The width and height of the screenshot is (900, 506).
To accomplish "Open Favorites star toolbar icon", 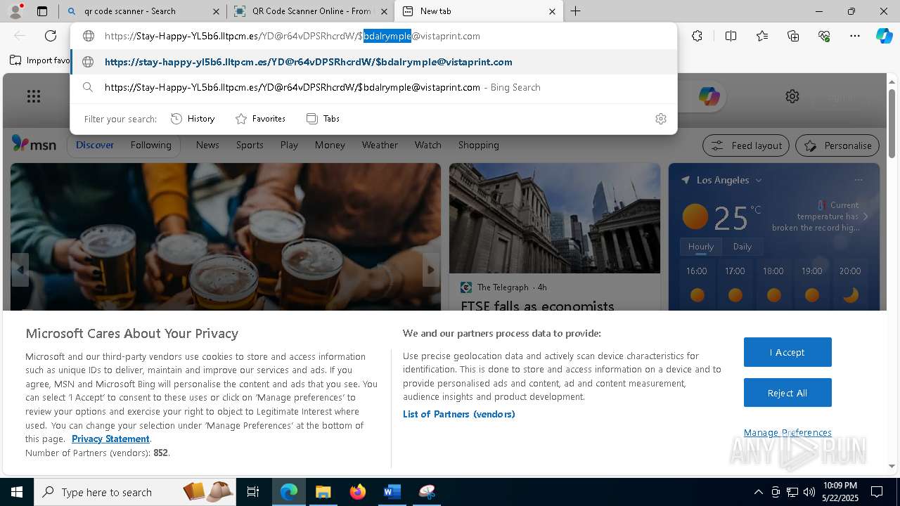I will click(762, 36).
